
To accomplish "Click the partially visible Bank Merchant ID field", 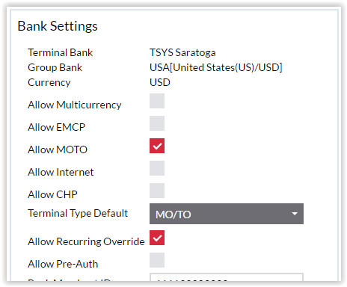I will point(227,277).
